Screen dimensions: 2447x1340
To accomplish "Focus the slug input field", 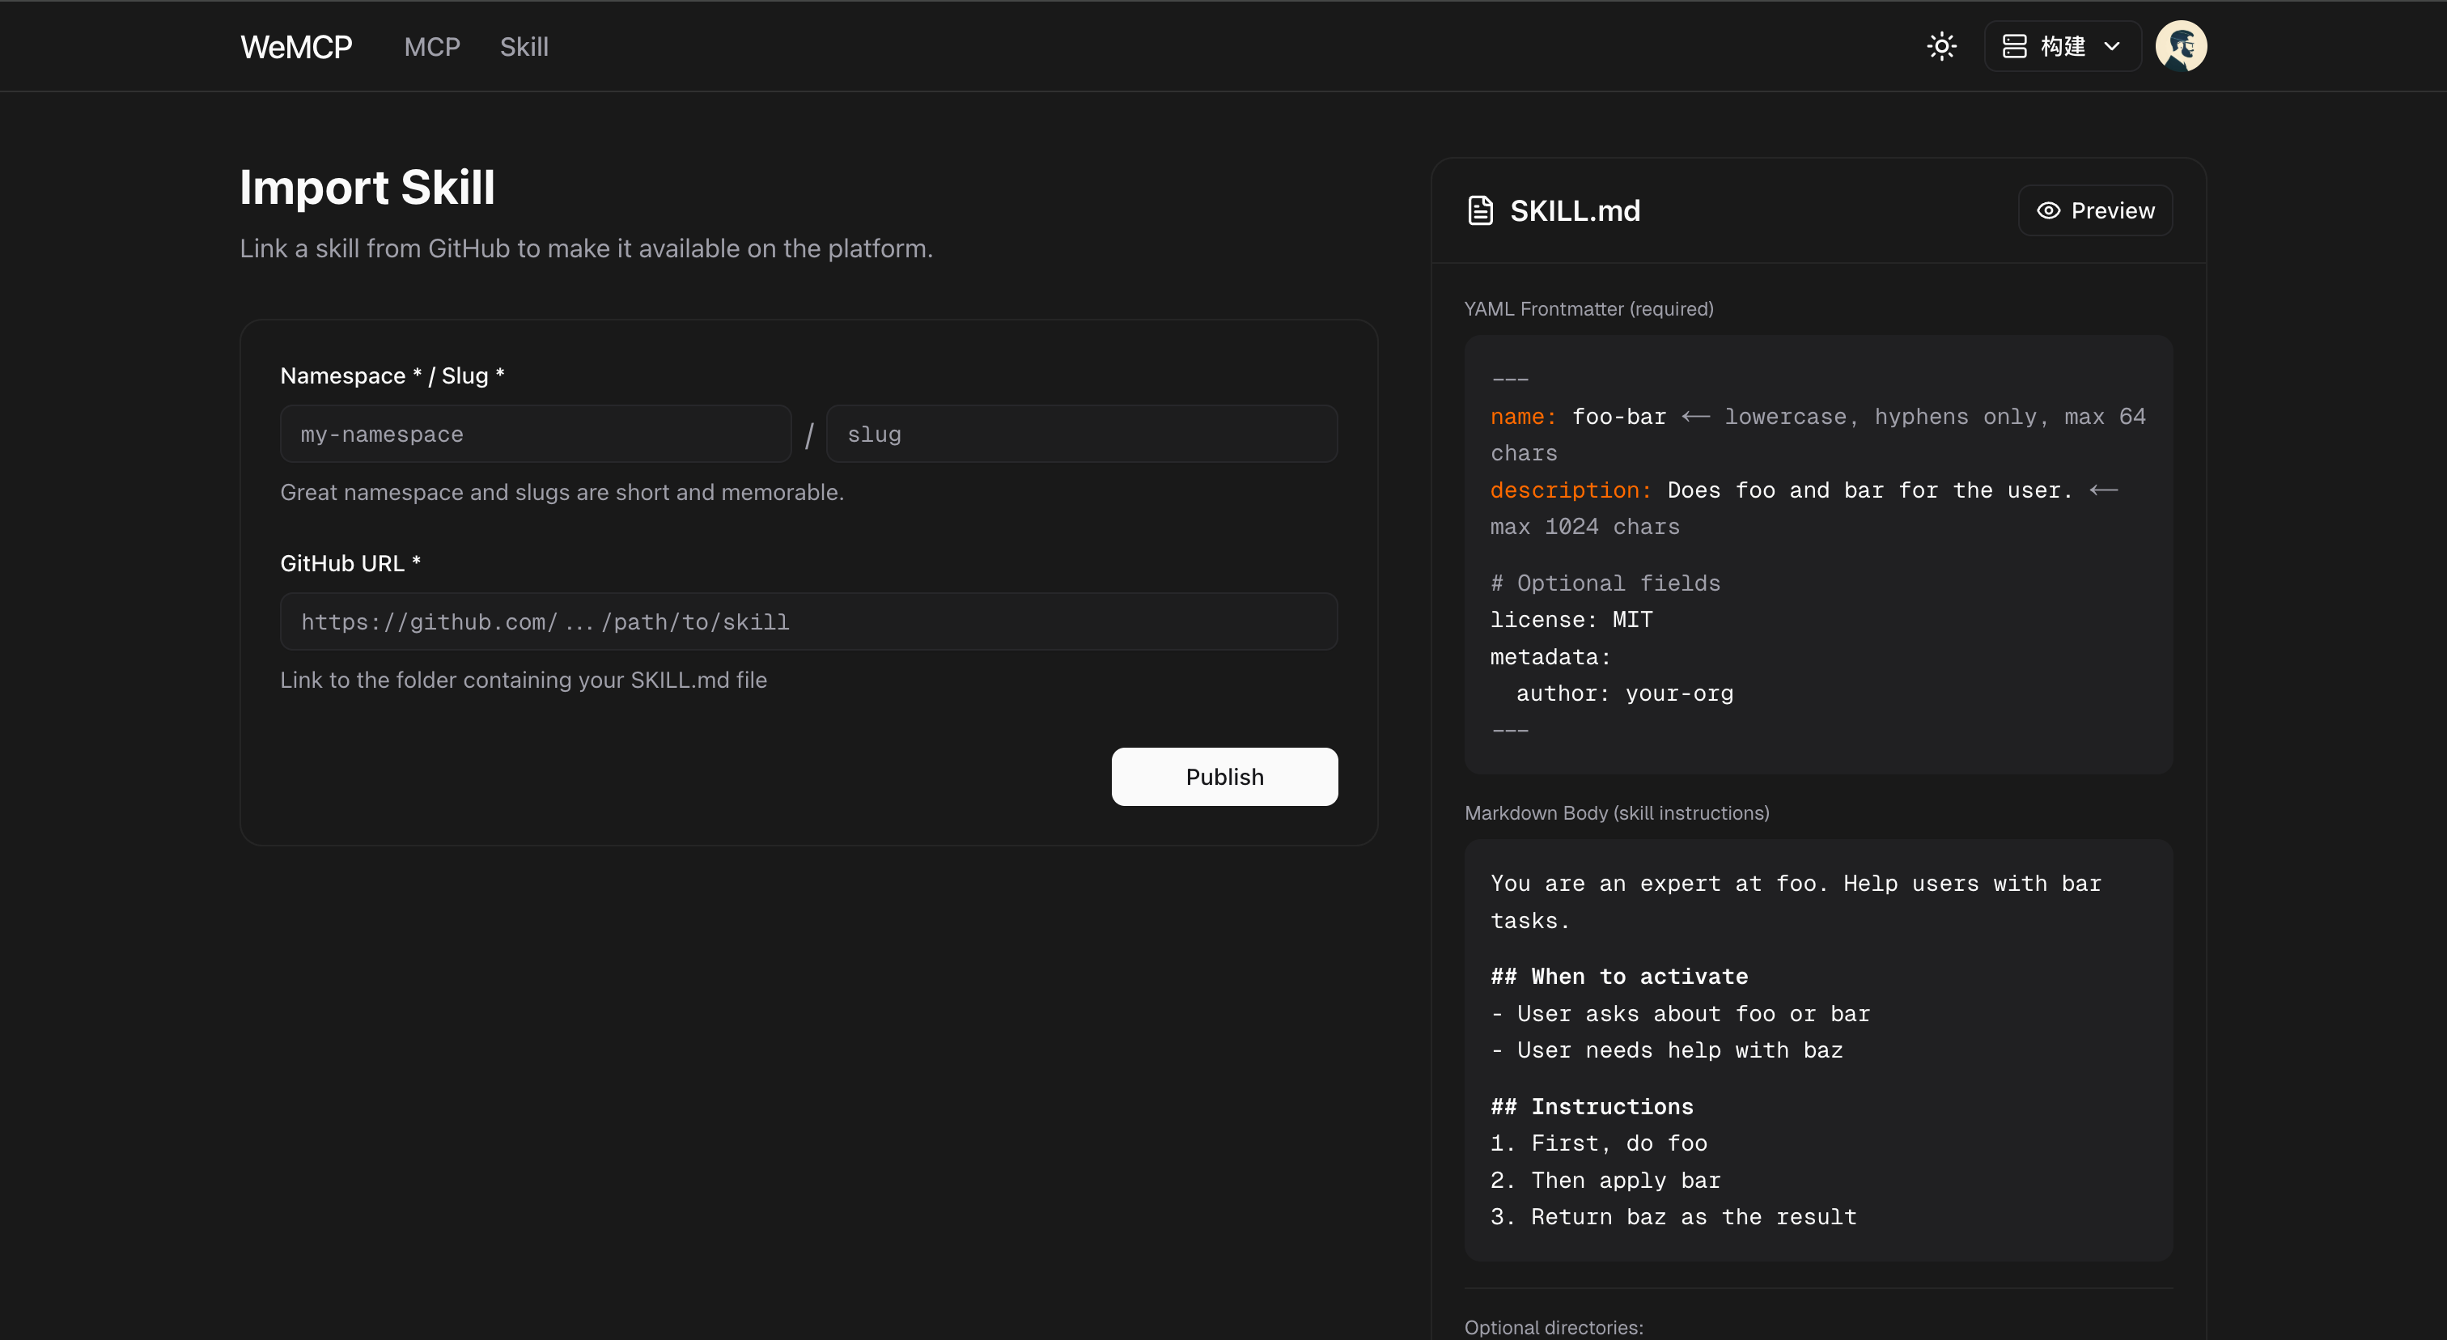I will 1082,434.
